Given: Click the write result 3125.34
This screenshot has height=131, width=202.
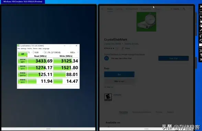Looking at the screenshot, I should tap(66, 61).
